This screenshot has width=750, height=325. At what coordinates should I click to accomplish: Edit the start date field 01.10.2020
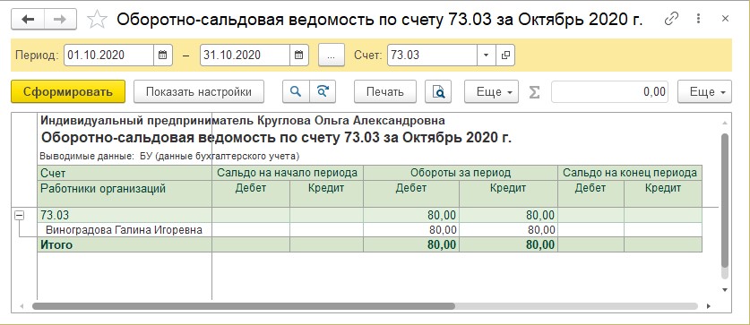tap(108, 55)
